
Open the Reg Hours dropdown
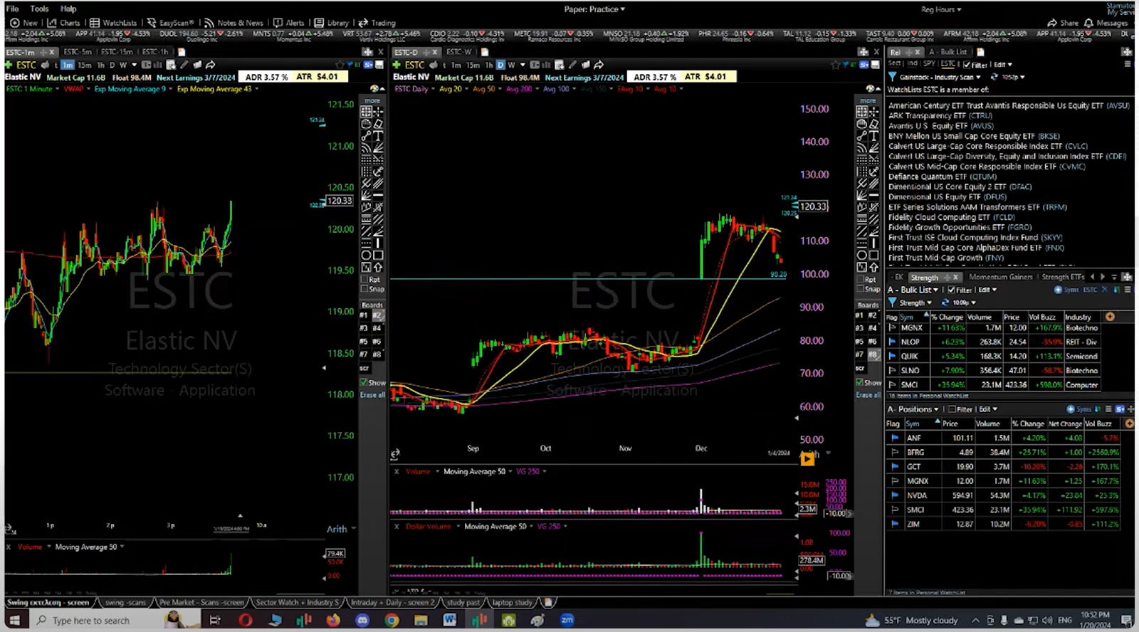tap(940, 9)
